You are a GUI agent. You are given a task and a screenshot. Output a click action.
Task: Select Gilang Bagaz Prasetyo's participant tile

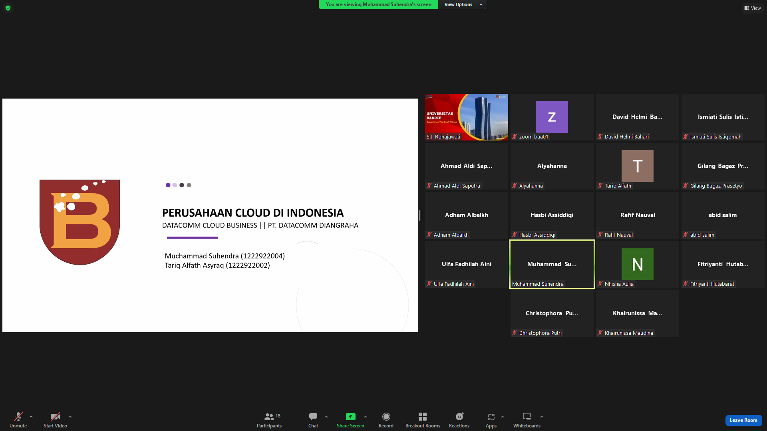723,166
